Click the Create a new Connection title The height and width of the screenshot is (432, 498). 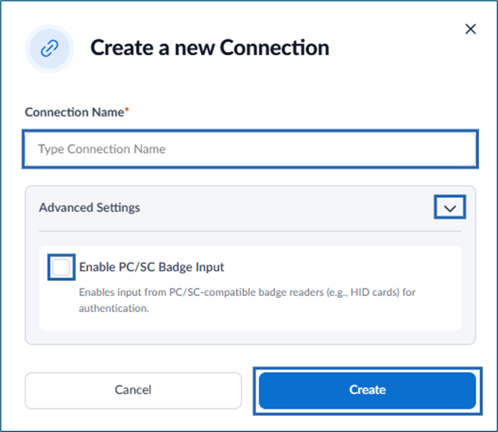point(210,48)
